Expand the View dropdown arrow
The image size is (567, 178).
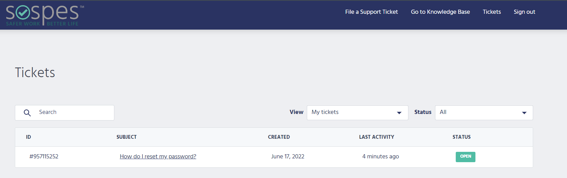(399, 113)
